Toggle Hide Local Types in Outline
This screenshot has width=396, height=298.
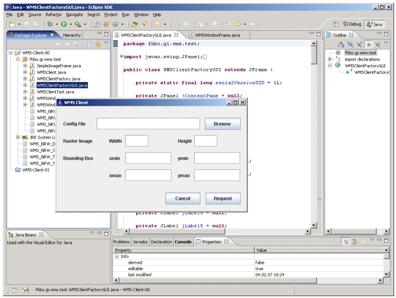378,45
